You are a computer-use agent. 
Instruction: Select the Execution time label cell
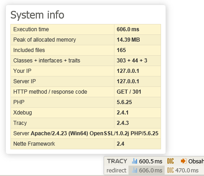pos(62,29)
